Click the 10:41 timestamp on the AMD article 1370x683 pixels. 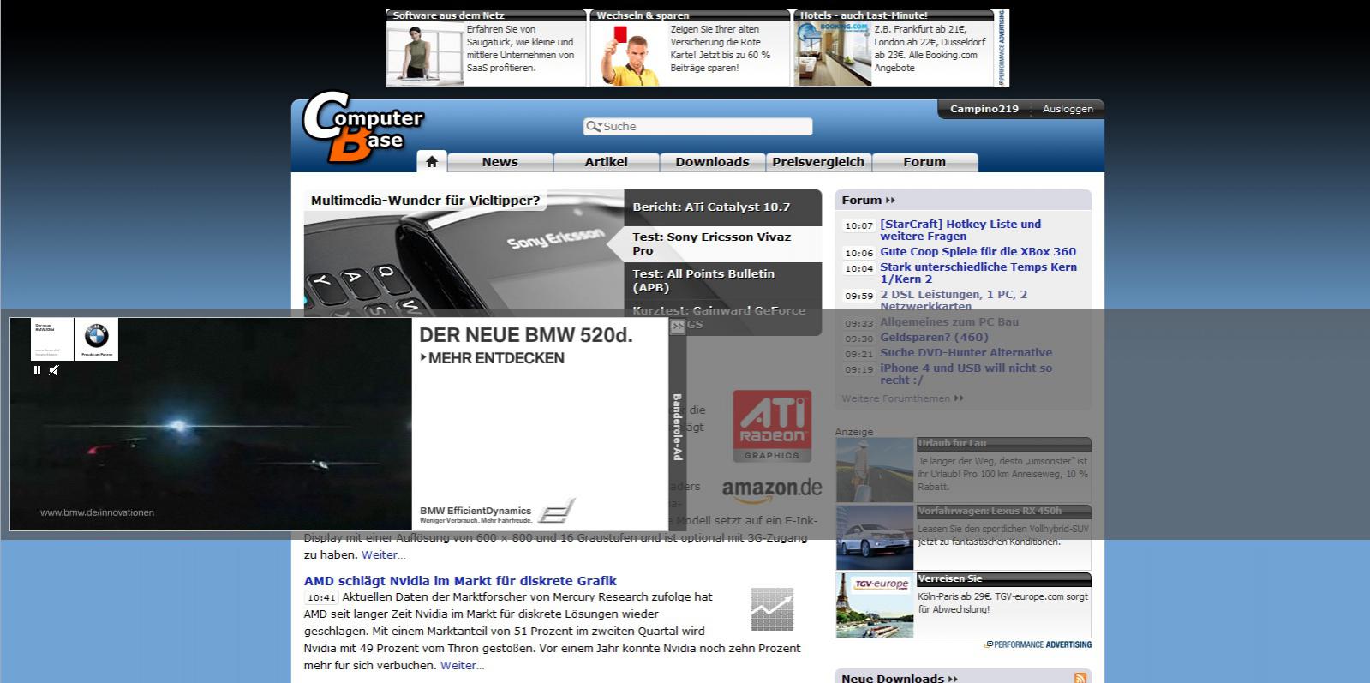tap(321, 598)
